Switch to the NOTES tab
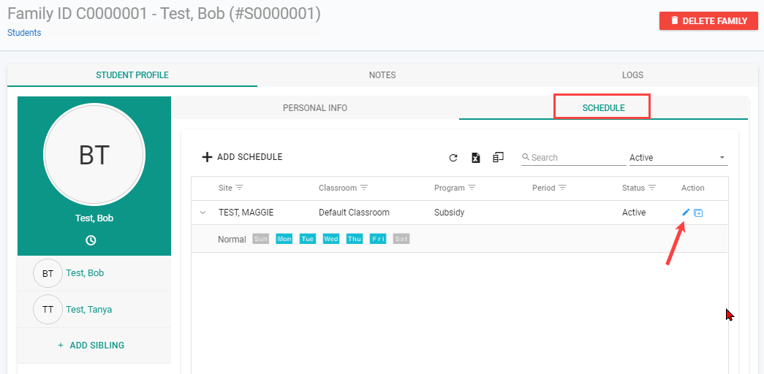 tap(382, 75)
